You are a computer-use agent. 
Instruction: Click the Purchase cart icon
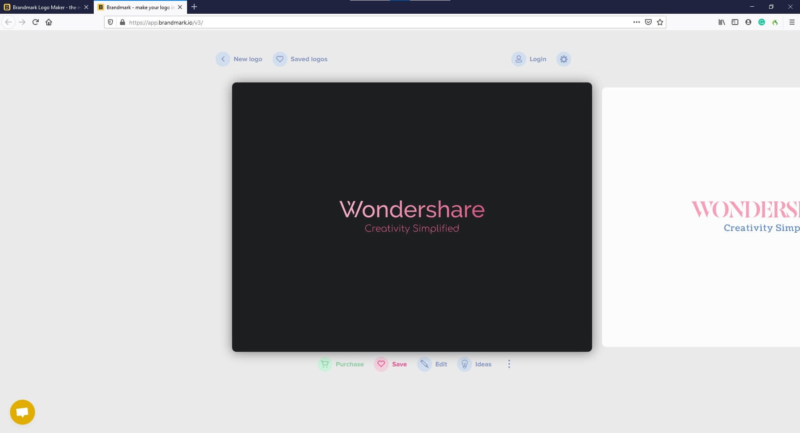point(325,364)
